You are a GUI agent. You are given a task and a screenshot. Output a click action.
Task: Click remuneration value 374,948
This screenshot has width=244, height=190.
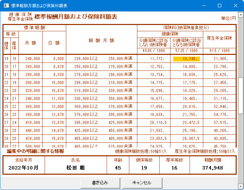pos(213,168)
